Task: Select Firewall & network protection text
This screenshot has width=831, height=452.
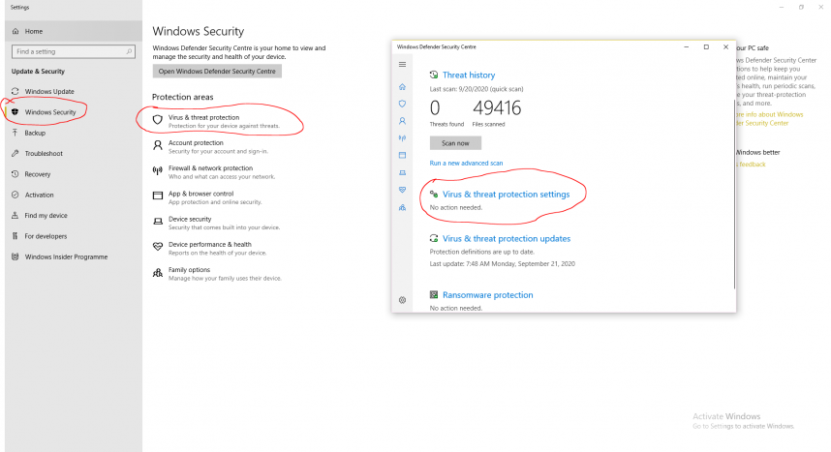Action: click(210, 168)
